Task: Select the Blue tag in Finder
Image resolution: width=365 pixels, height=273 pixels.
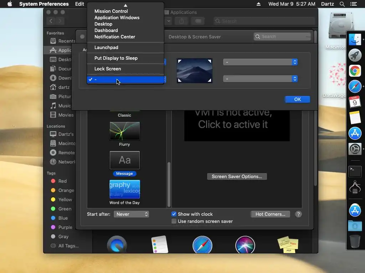Action: [60, 218]
